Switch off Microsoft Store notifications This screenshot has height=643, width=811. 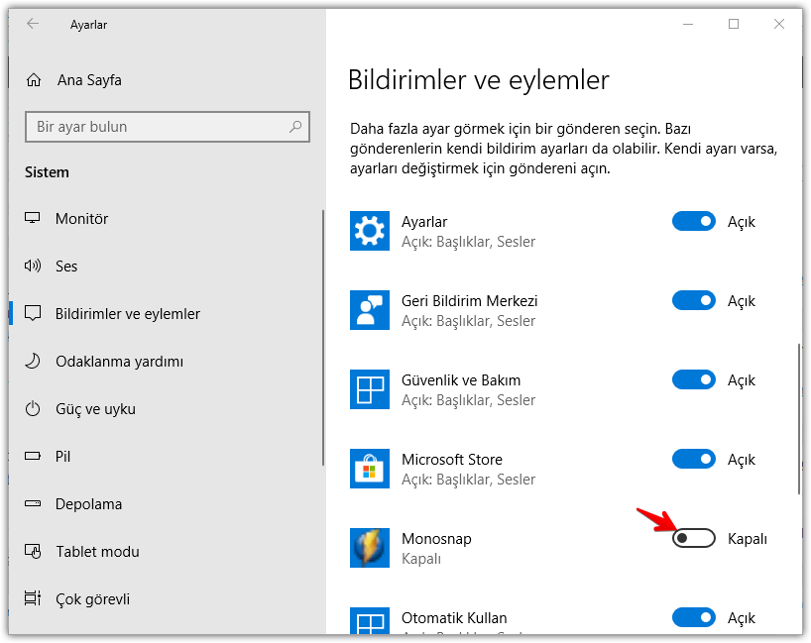(x=694, y=459)
